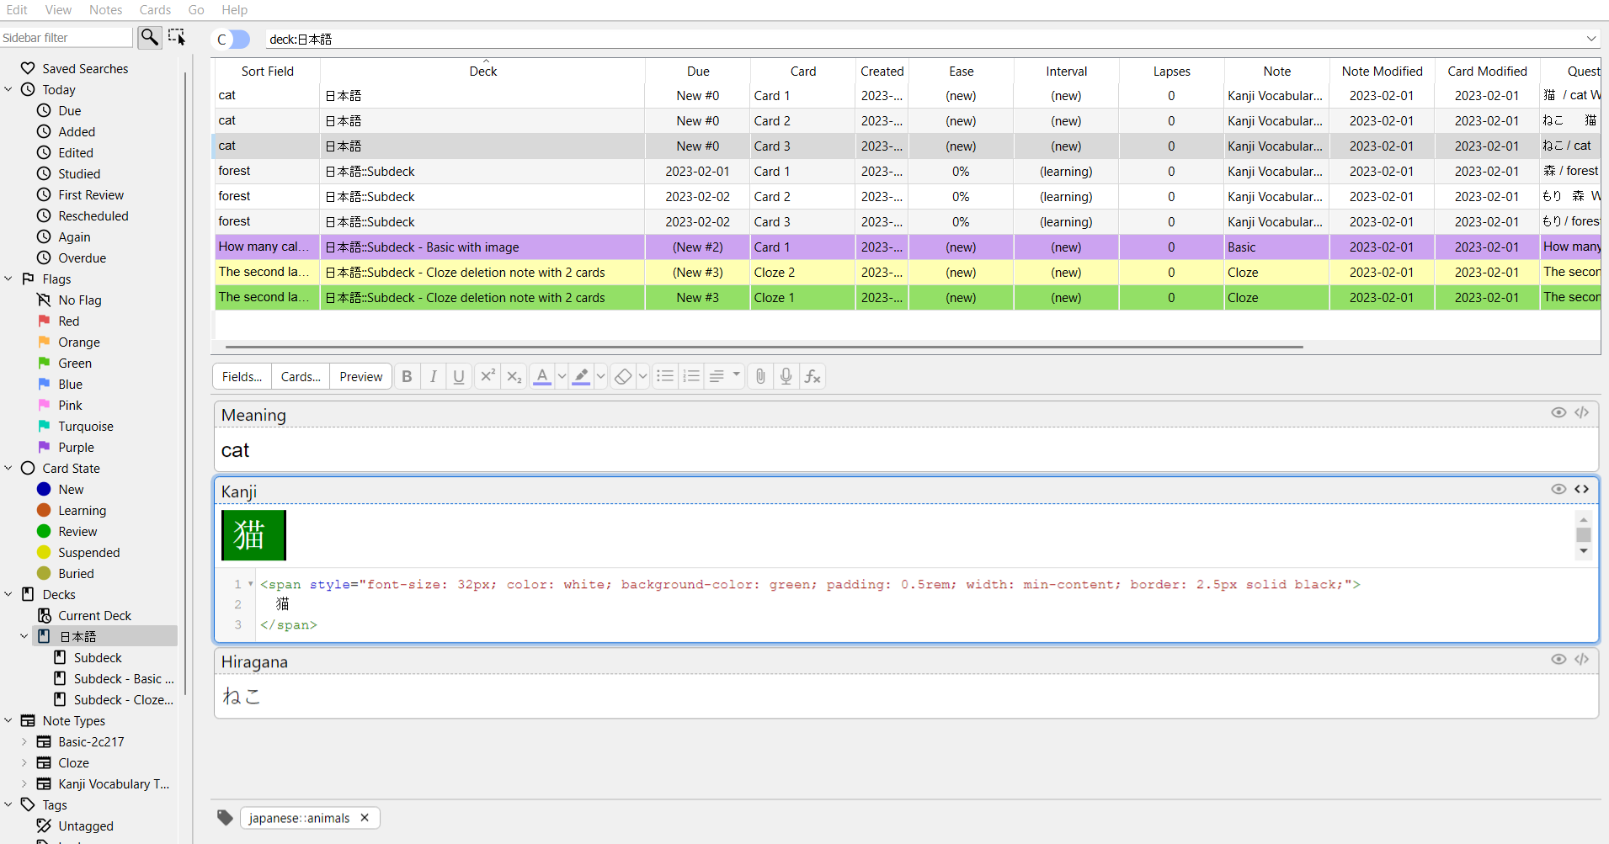
Task: Toggle sticky eye icon for Meaning field
Action: point(1558,412)
